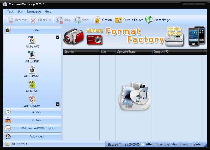
Task: Collapse the Video category panel
Action: [x=32, y=30]
